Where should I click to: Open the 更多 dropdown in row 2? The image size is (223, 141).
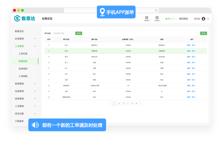(x=194, y=51)
